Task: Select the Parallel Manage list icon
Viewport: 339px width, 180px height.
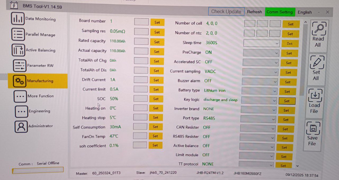Action: coord(18,34)
